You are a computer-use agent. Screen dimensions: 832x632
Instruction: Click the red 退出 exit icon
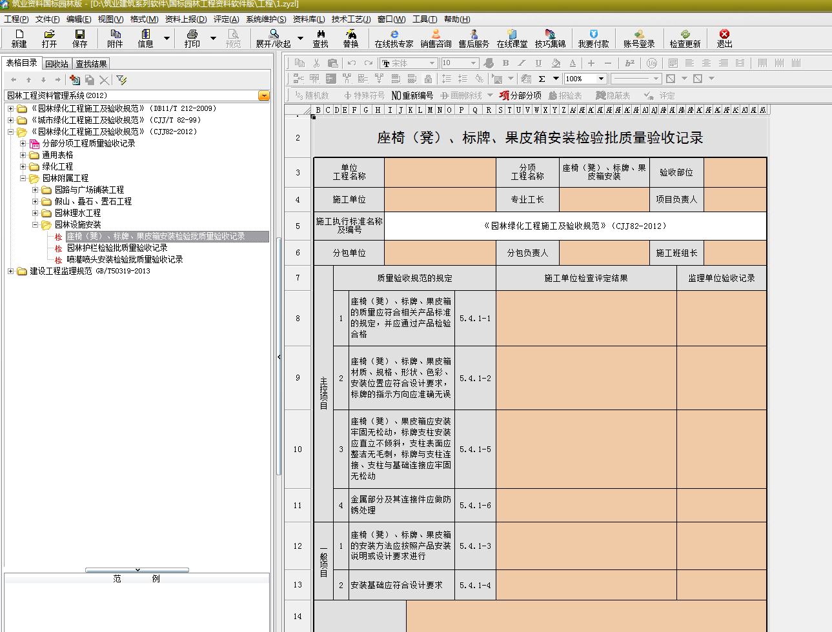point(724,38)
